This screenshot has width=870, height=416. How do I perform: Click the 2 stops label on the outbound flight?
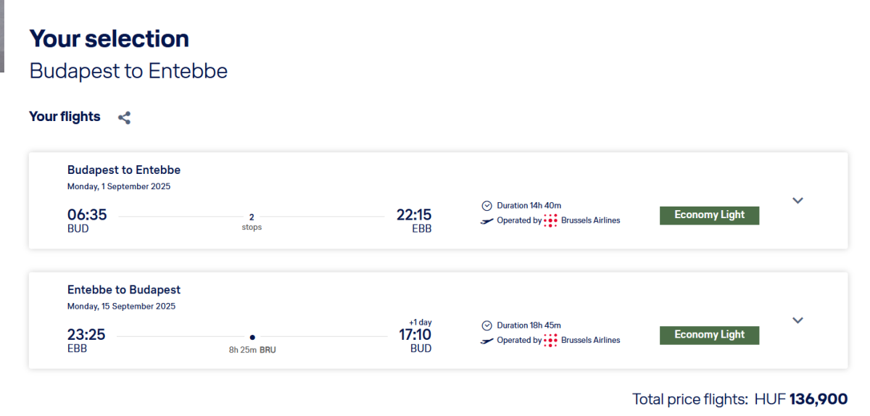(252, 222)
